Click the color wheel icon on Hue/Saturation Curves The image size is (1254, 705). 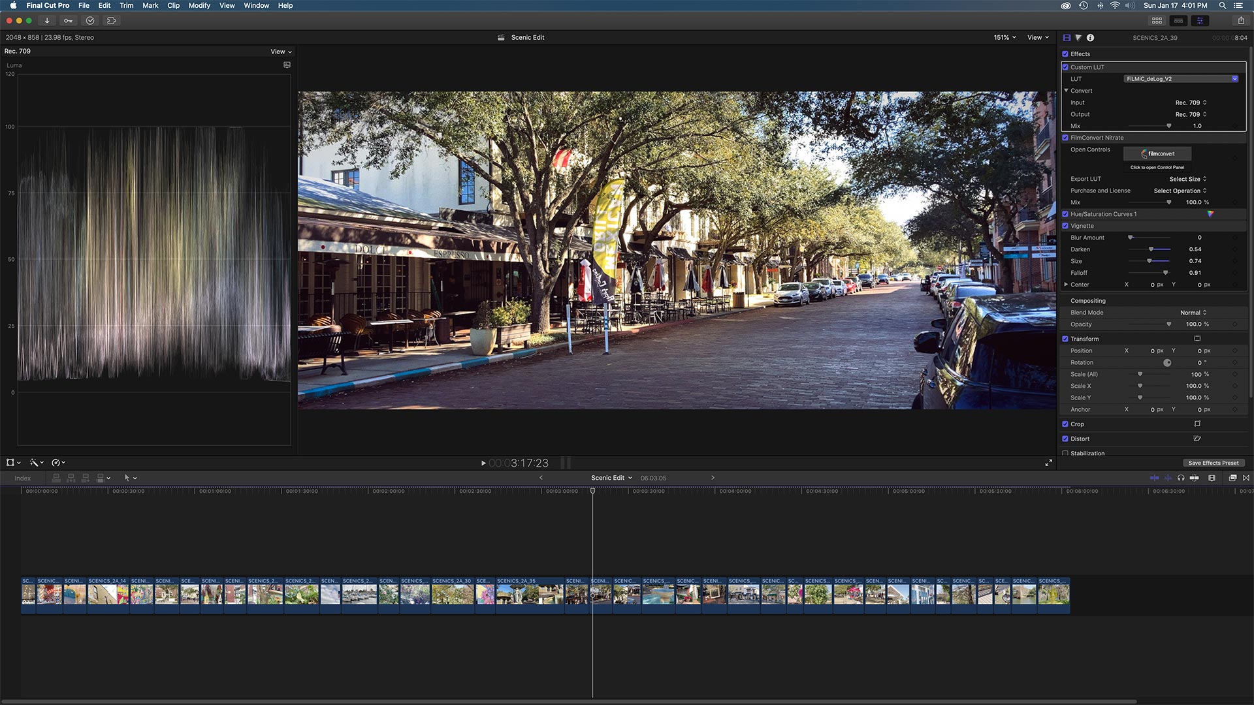coord(1210,213)
